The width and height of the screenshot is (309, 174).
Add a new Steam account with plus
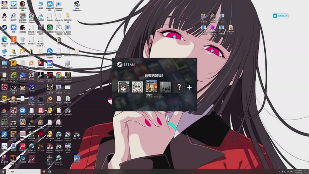pos(189,87)
